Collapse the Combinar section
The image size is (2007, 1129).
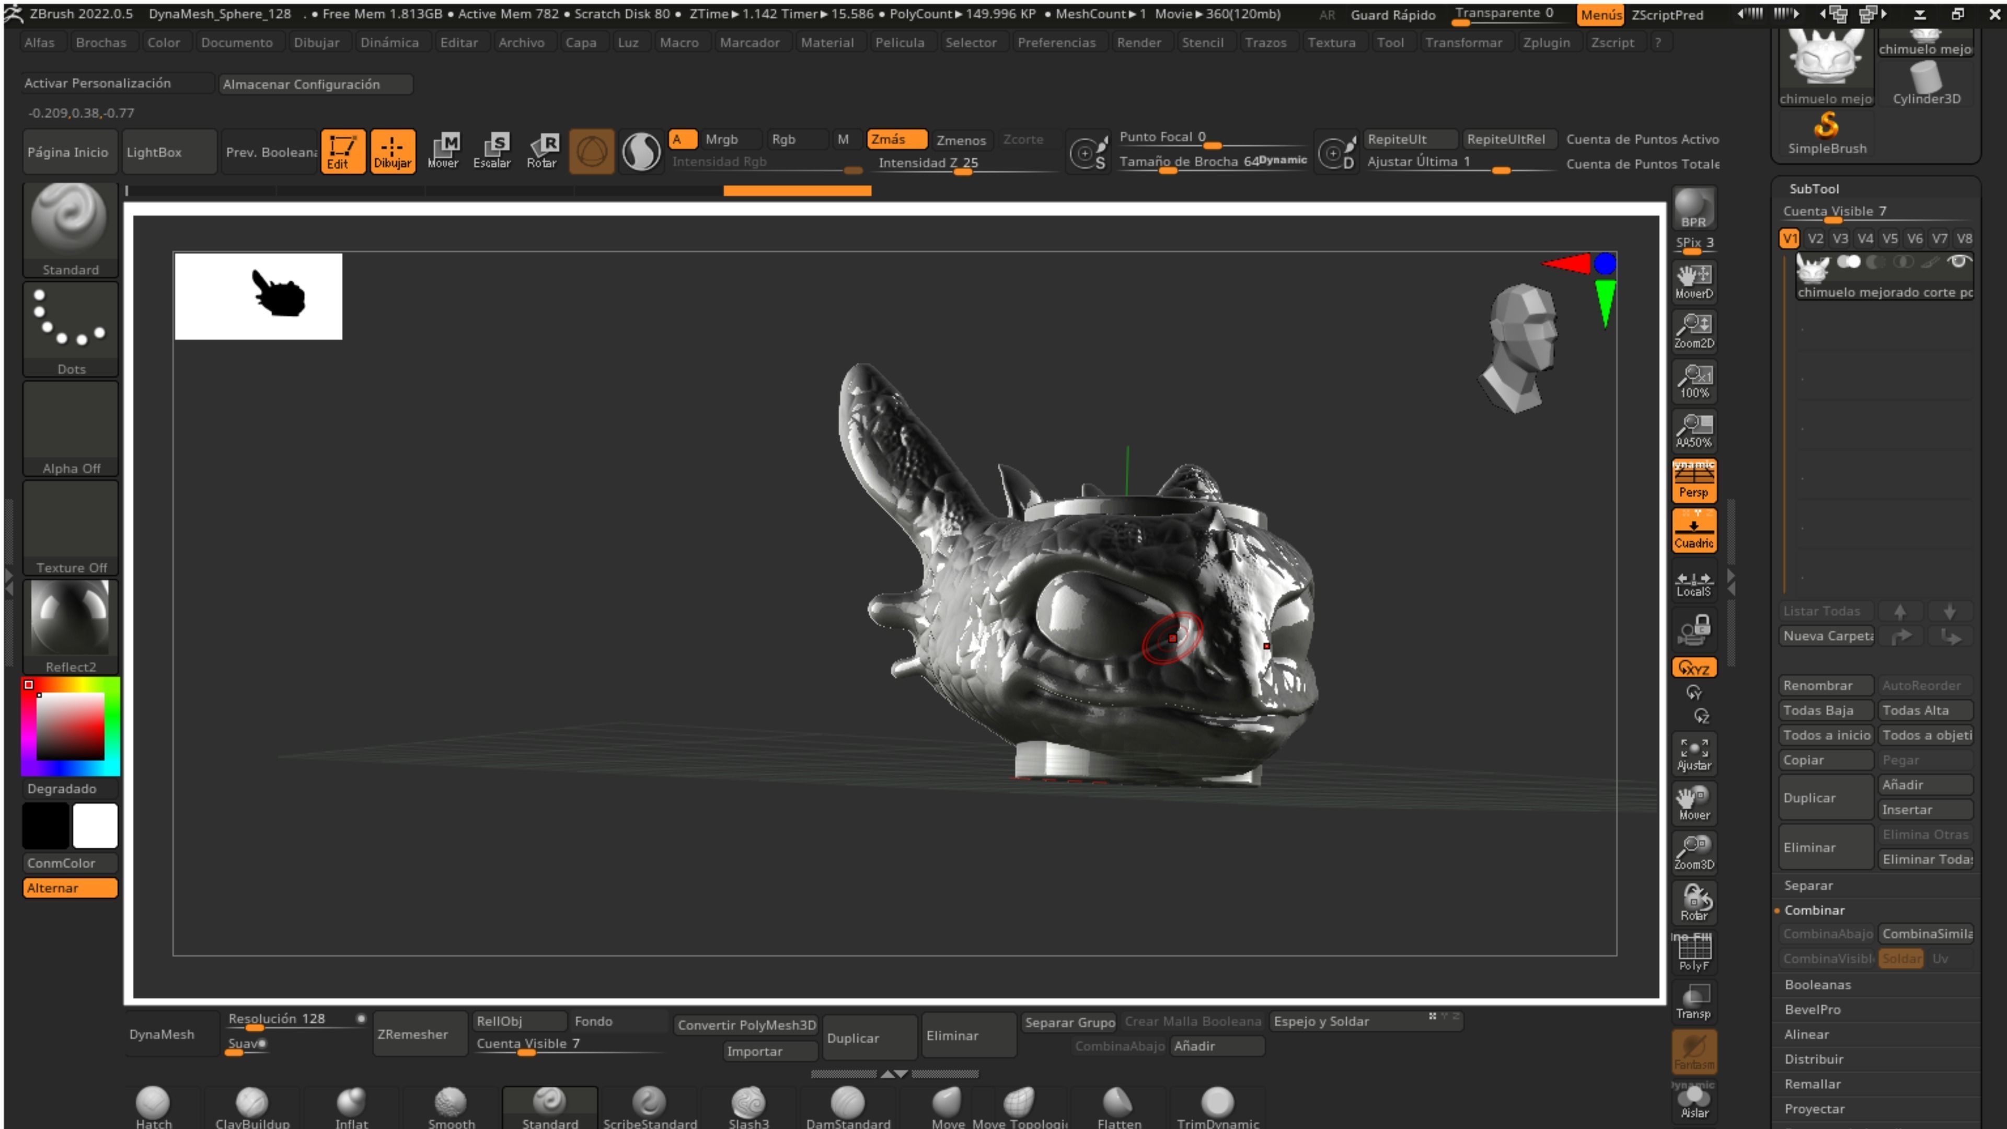pyautogui.click(x=1814, y=910)
